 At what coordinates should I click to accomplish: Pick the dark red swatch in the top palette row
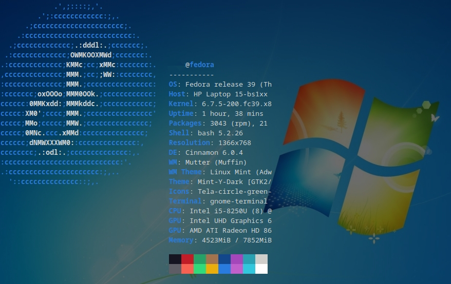point(187,259)
